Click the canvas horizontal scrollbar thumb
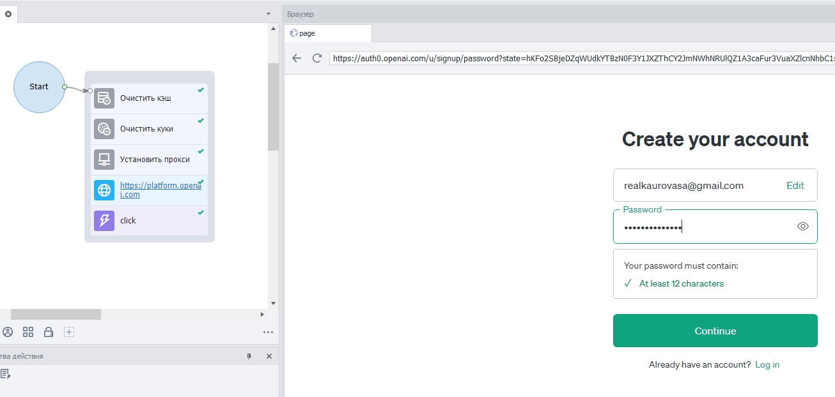The width and height of the screenshot is (835, 397). click(56, 314)
